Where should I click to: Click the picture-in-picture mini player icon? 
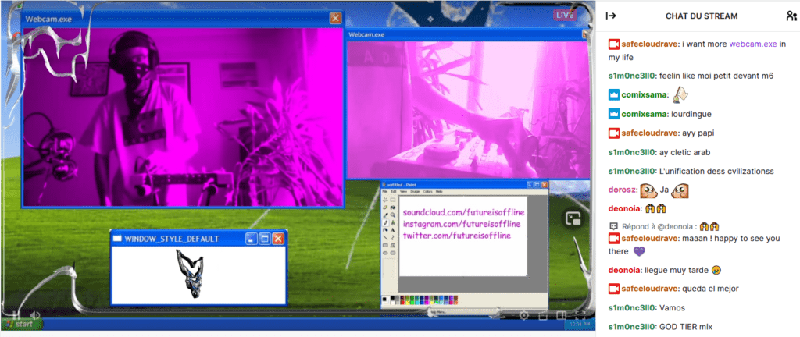[573, 220]
